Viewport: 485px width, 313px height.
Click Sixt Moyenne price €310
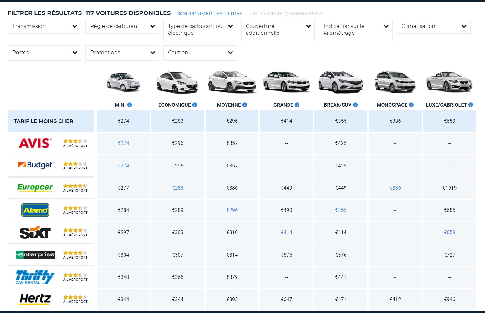(x=232, y=232)
